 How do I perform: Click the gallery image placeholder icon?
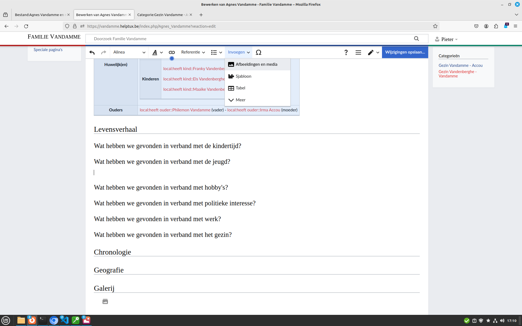tap(105, 302)
